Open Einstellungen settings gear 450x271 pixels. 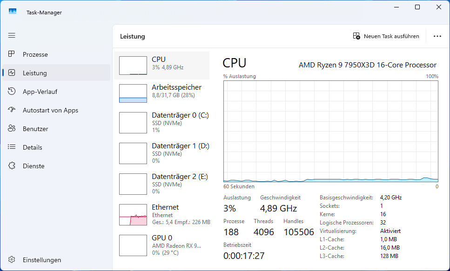pos(12,260)
